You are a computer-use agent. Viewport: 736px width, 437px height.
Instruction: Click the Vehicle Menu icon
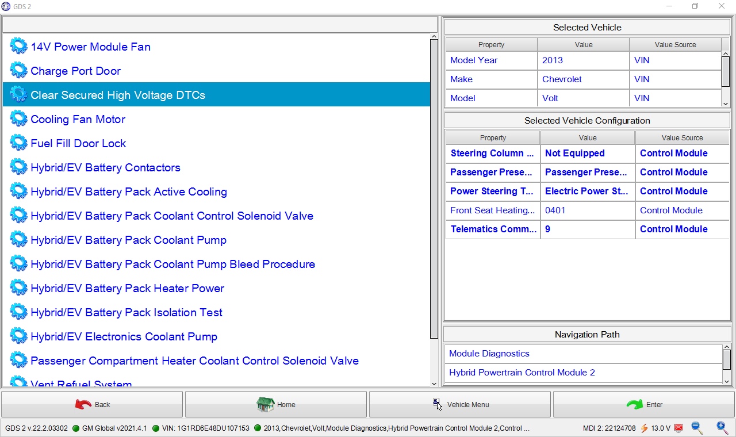[437, 404]
